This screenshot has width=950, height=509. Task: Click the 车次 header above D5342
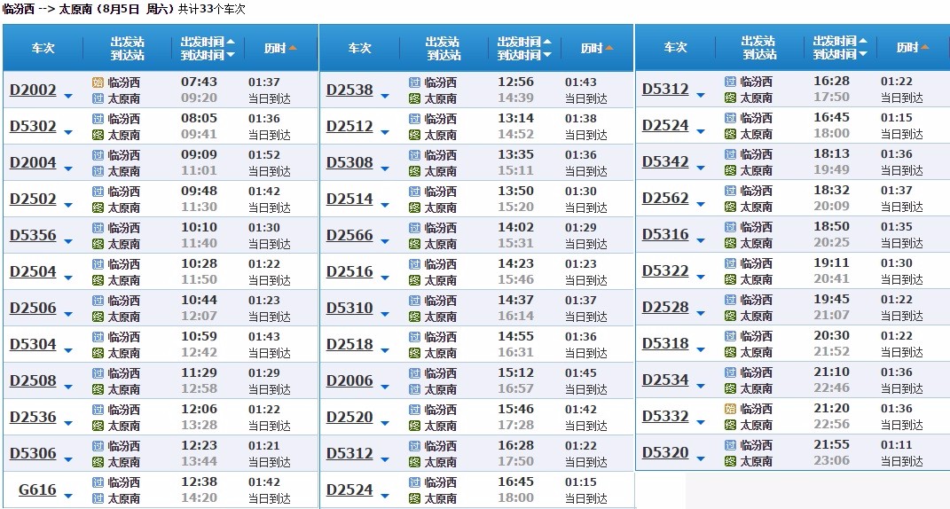pyautogui.click(x=675, y=47)
